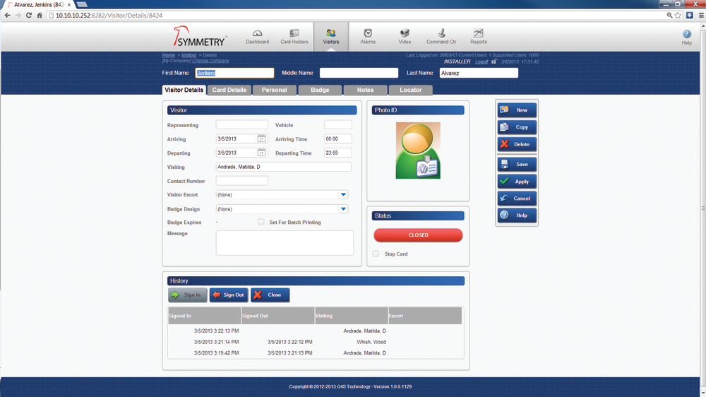Screen dimensions: 706x397
Task: Click the Logoff link
Action: click(481, 61)
